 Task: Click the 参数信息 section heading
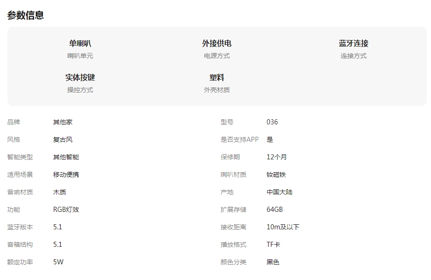coord(26,15)
